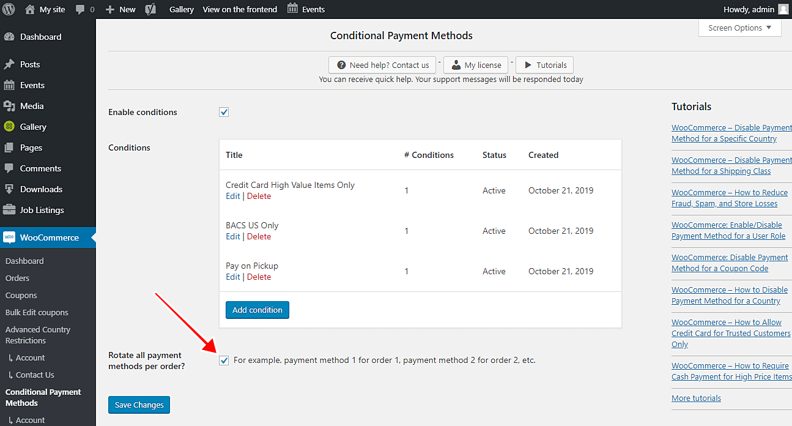Click the admin avatar icon
Viewport: 792px width, 426px height.
pyautogui.click(x=783, y=9)
